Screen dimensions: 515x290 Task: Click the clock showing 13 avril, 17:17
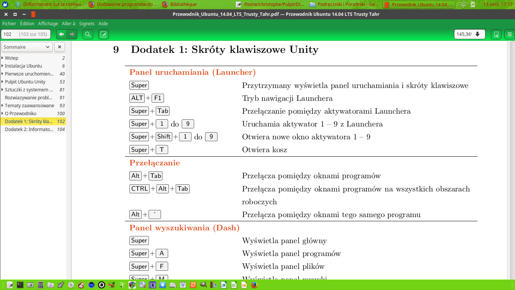tap(498, 5)
